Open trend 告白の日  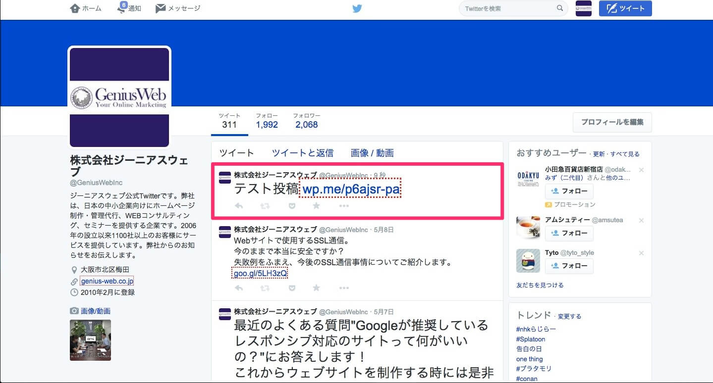tap(529, 349)
